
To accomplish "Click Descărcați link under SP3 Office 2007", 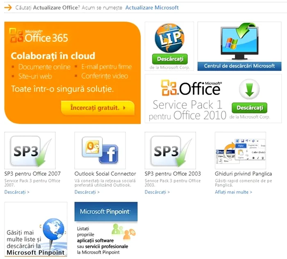I will point(17,192).
